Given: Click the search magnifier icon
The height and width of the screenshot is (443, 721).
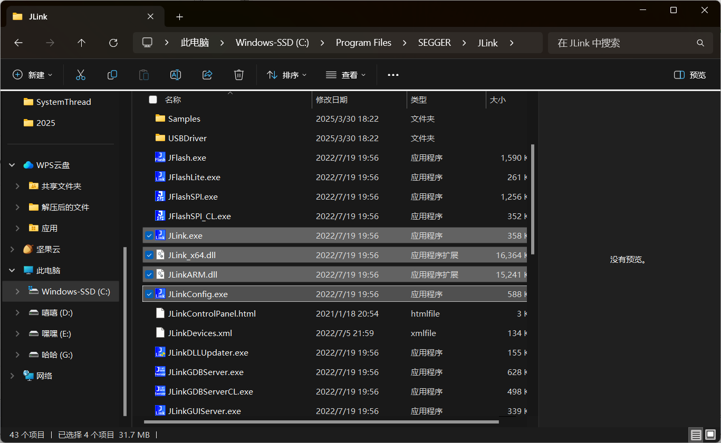Looking at the screenshot, I should tap(700, 43).
